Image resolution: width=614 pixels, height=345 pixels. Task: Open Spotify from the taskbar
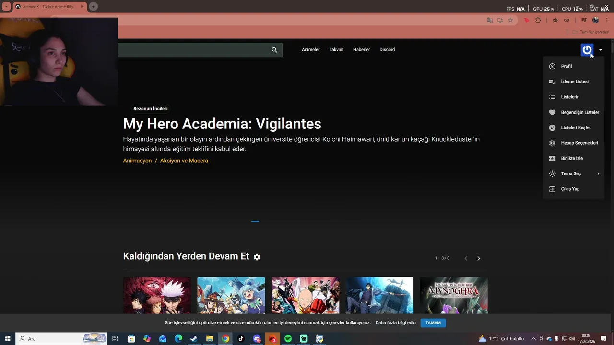[288, 339]
